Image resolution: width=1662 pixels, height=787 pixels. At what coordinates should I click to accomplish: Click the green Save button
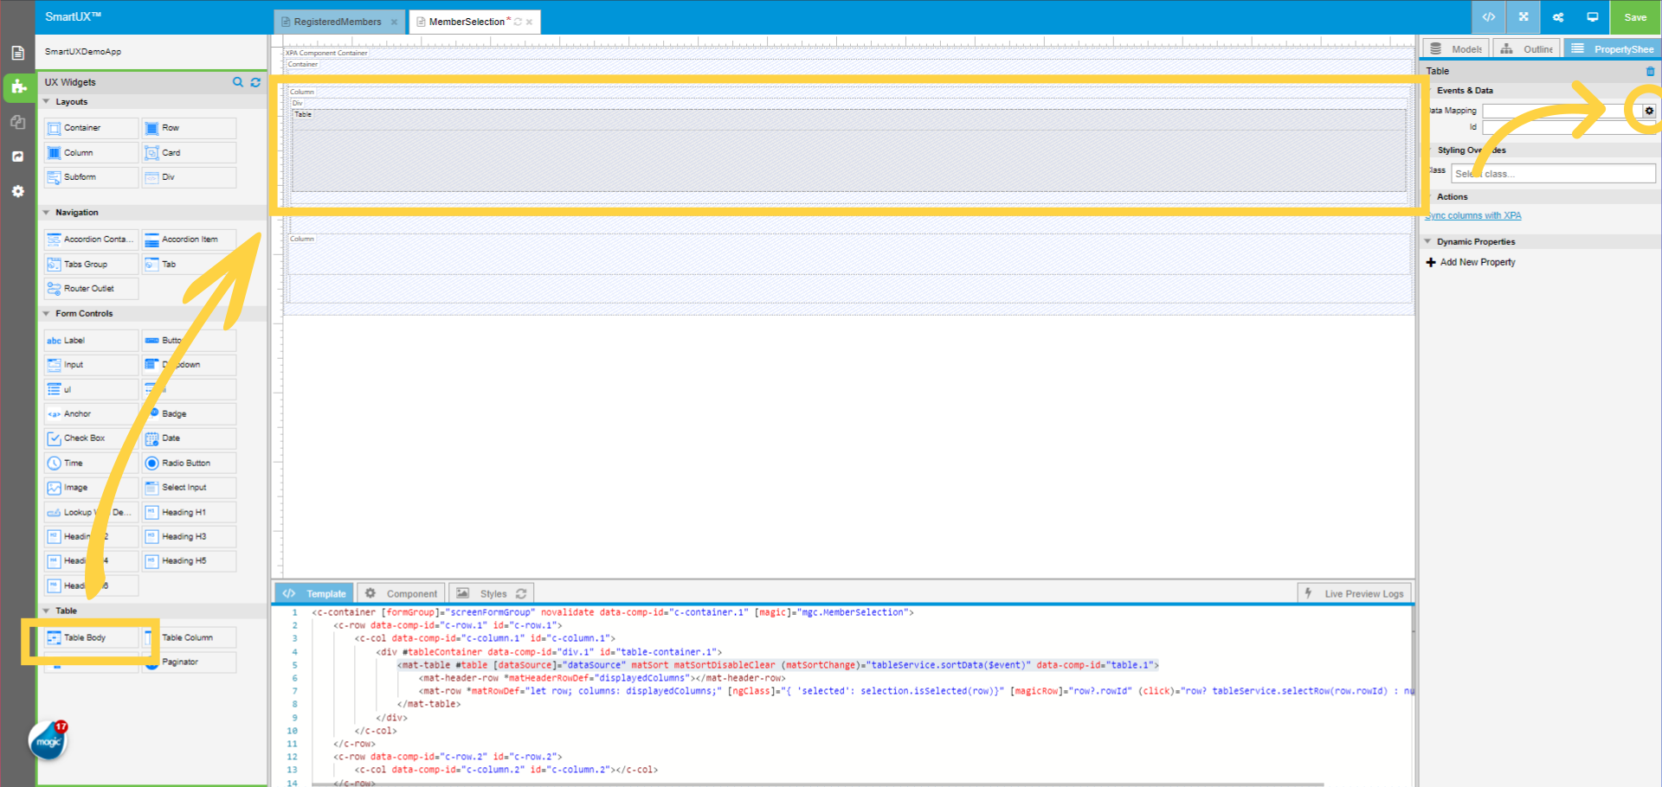[x=1635, y=17]
